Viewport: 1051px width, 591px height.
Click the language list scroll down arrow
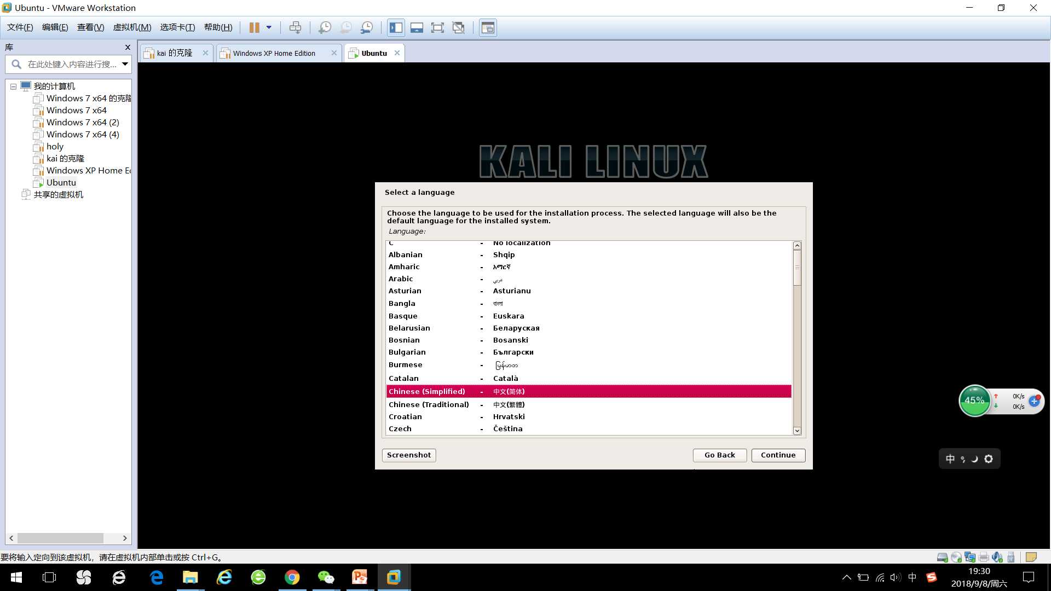(x=797, y=431)
